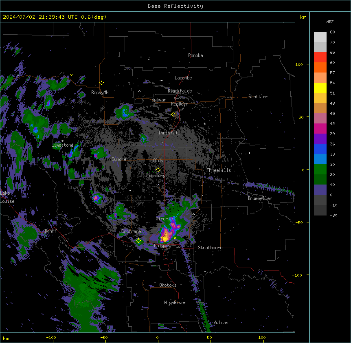The height and width of the screenshot is (343, 351).
Task: Click the yellow diamond marker south of Cochrane
Action: click(138, 241)
